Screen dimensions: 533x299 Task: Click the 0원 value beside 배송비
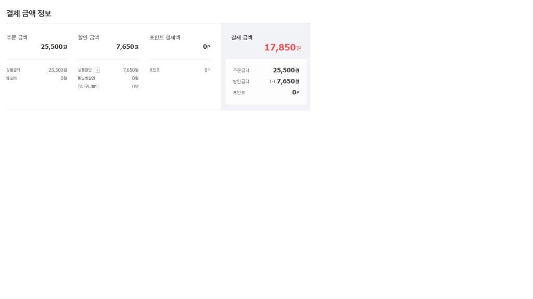coord(64,78)
